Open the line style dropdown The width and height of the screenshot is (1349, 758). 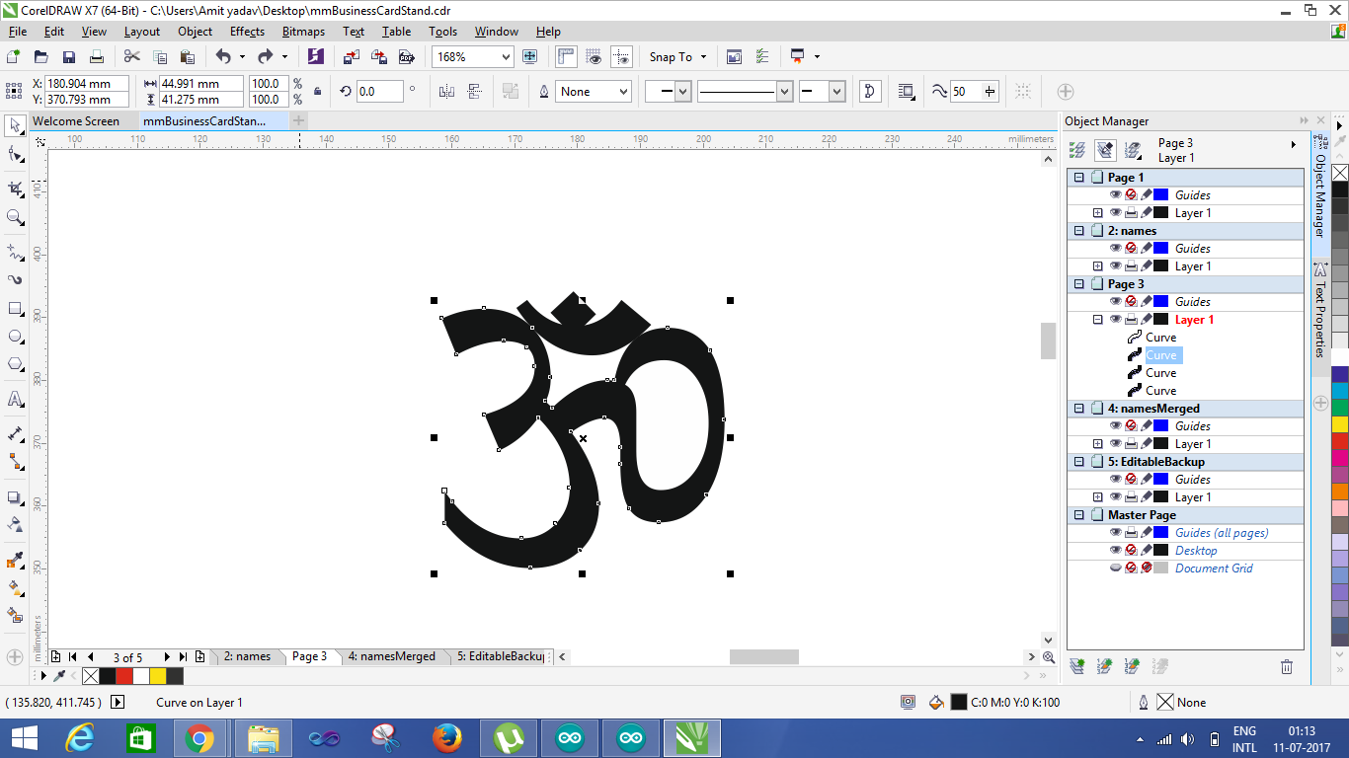[784, 92]
